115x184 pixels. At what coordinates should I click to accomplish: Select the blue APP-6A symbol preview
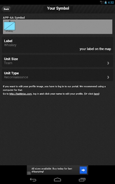[10, 26]
